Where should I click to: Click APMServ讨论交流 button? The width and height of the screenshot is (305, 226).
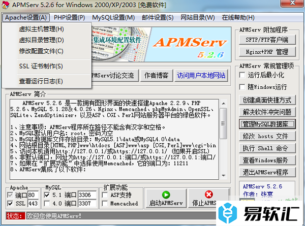pos(115,75)
